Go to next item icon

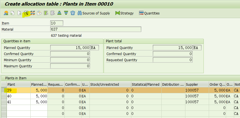(19, 13)
